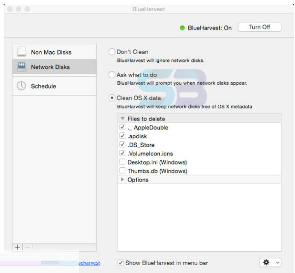
Task: Click the Desktop.ini (Windows) label text
Action: (x=157, y=162)
